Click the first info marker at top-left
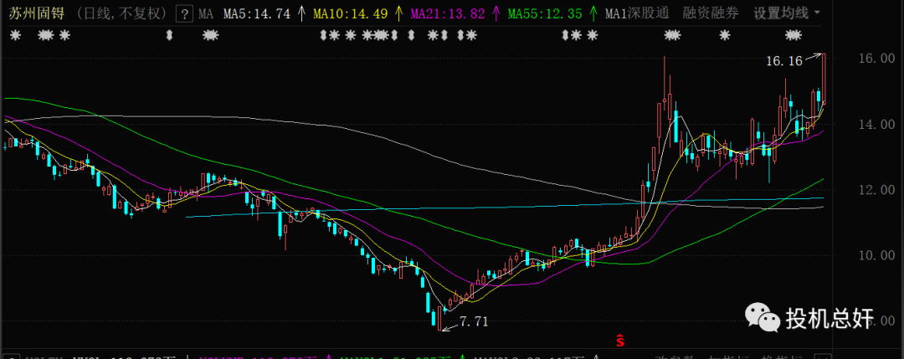The width and height of the screenshot is (904, 359). click(x=16, y=35)
